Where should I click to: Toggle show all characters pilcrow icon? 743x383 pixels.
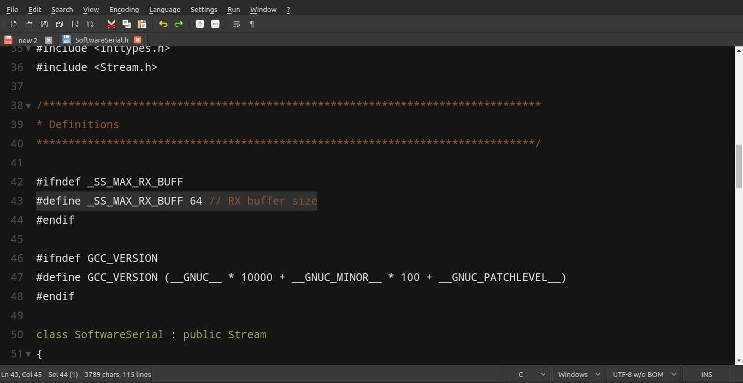(x=252, y=24)
